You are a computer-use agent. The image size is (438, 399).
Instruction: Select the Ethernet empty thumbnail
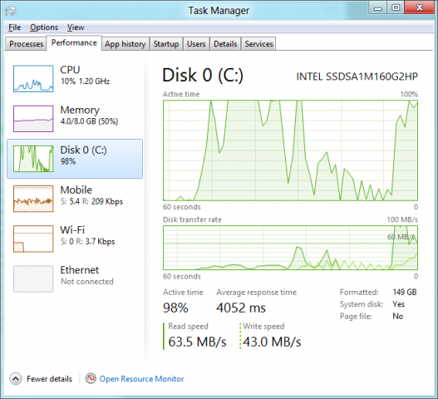(x=33, y=278)
